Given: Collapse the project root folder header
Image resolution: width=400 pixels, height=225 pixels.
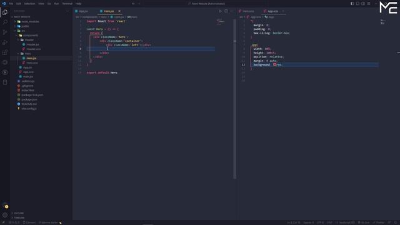Looking at the screenshot, I should [x=22, y=17].
